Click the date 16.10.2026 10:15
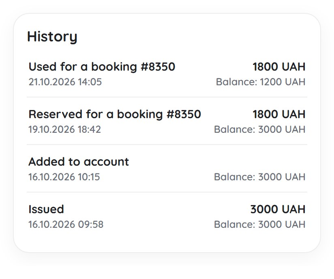 [x=64, y=177]
